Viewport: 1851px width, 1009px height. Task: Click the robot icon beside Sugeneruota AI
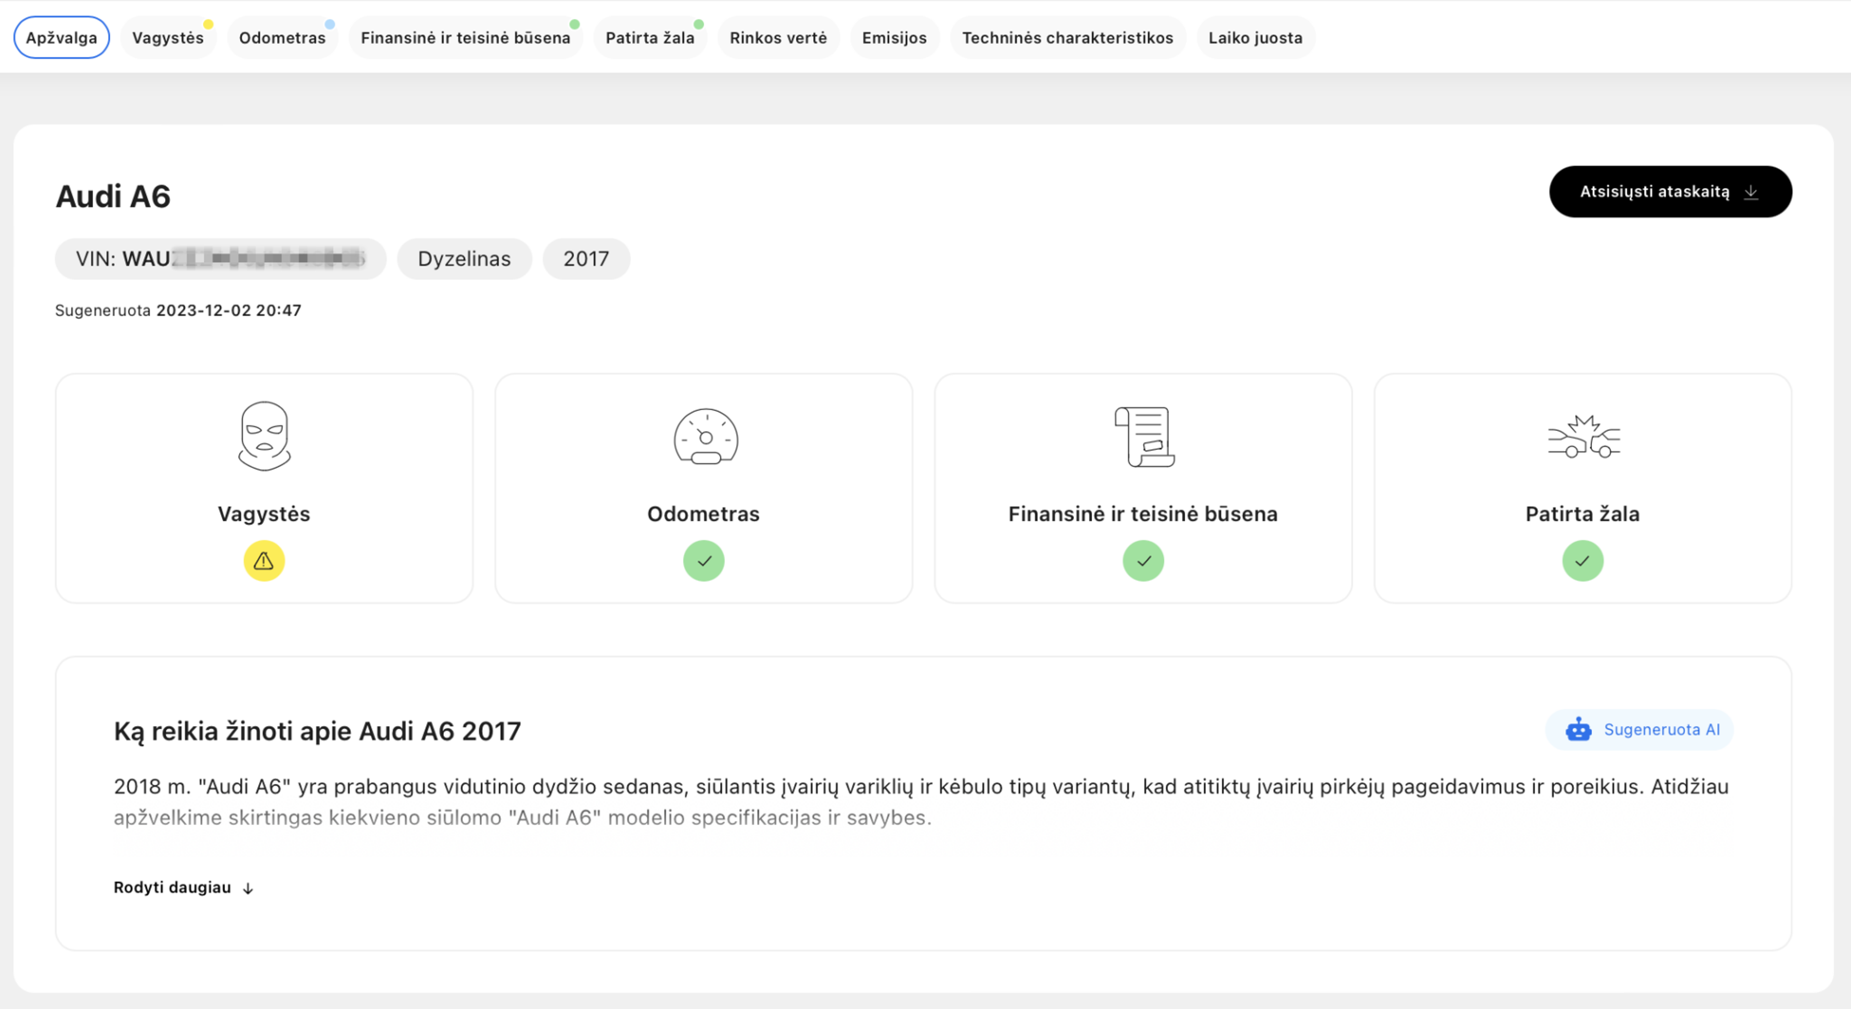coord(1578,729)
